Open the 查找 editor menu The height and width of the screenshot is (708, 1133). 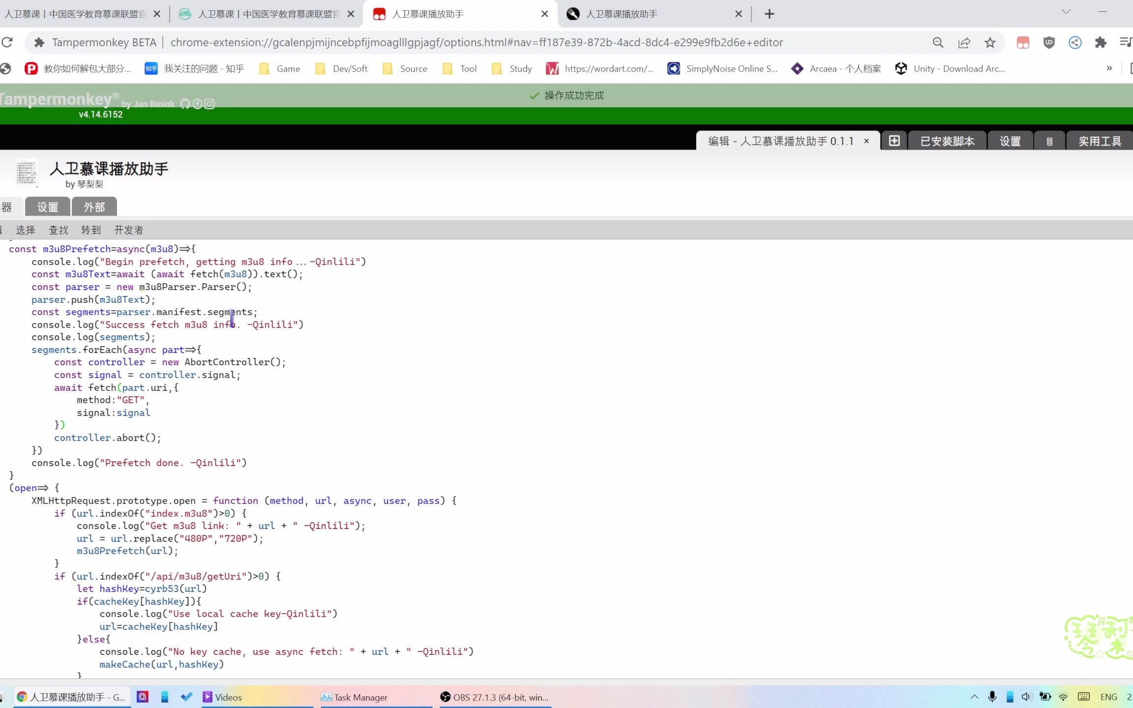pyautogui.click(x=59, y=230)
